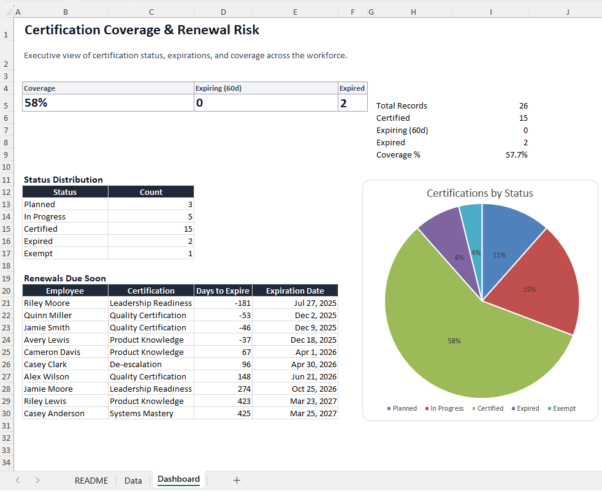The height and width of the screenshot is (491, 602).
Task: Select column header D
Action: pyautogui.click(x=223, y=11)
